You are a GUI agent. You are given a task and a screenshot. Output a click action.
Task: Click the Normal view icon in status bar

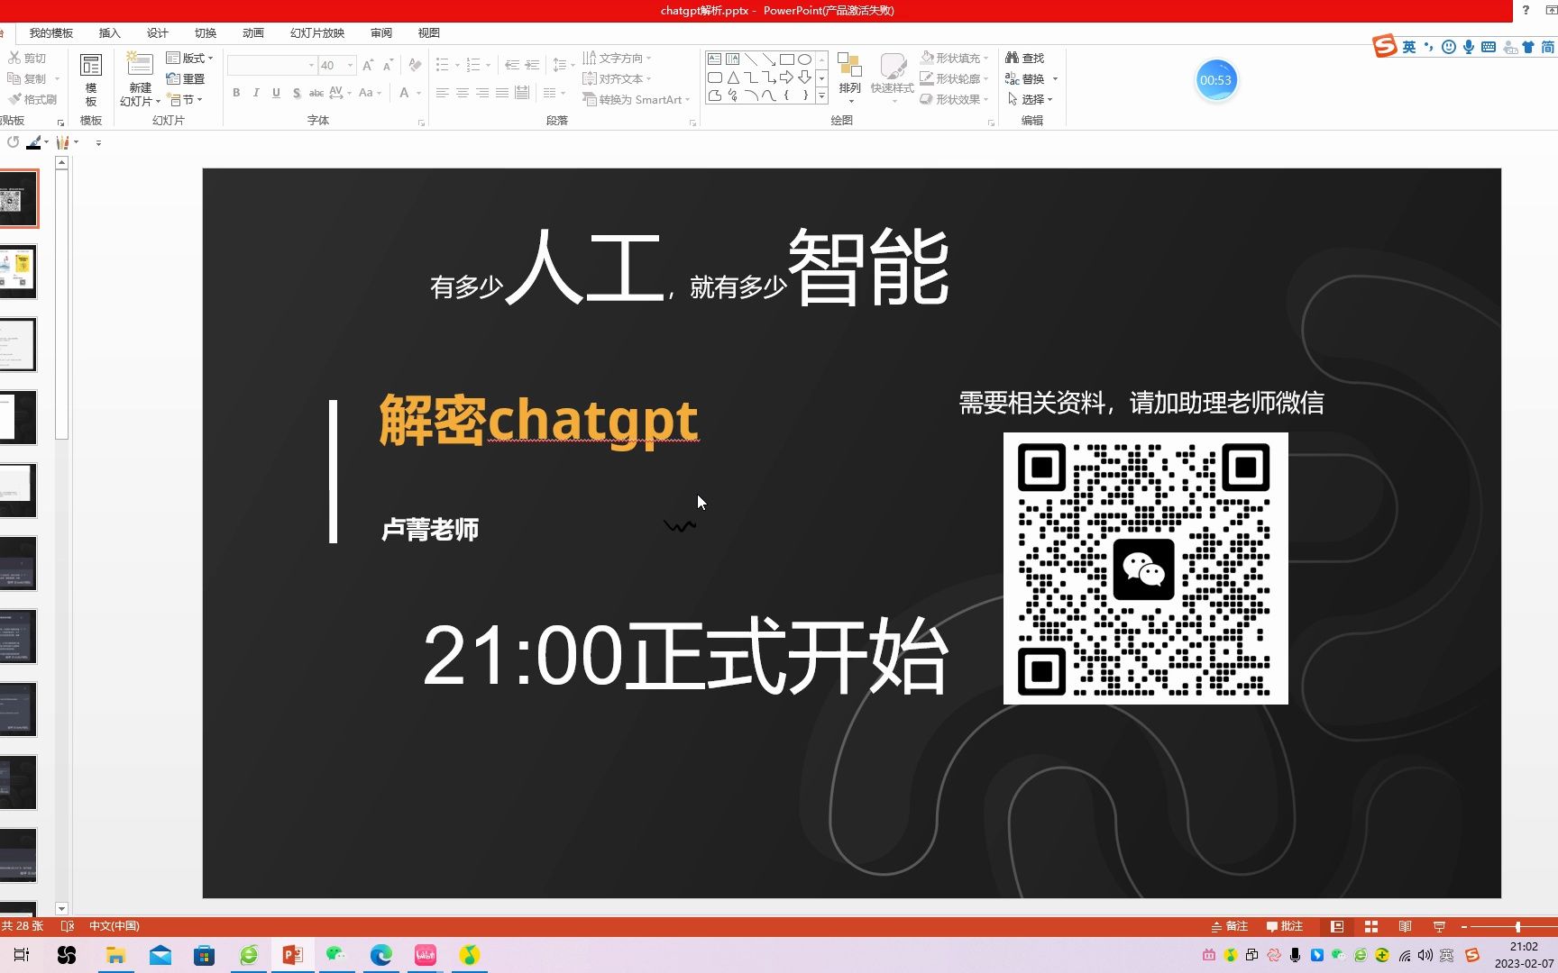(1337, 926)
